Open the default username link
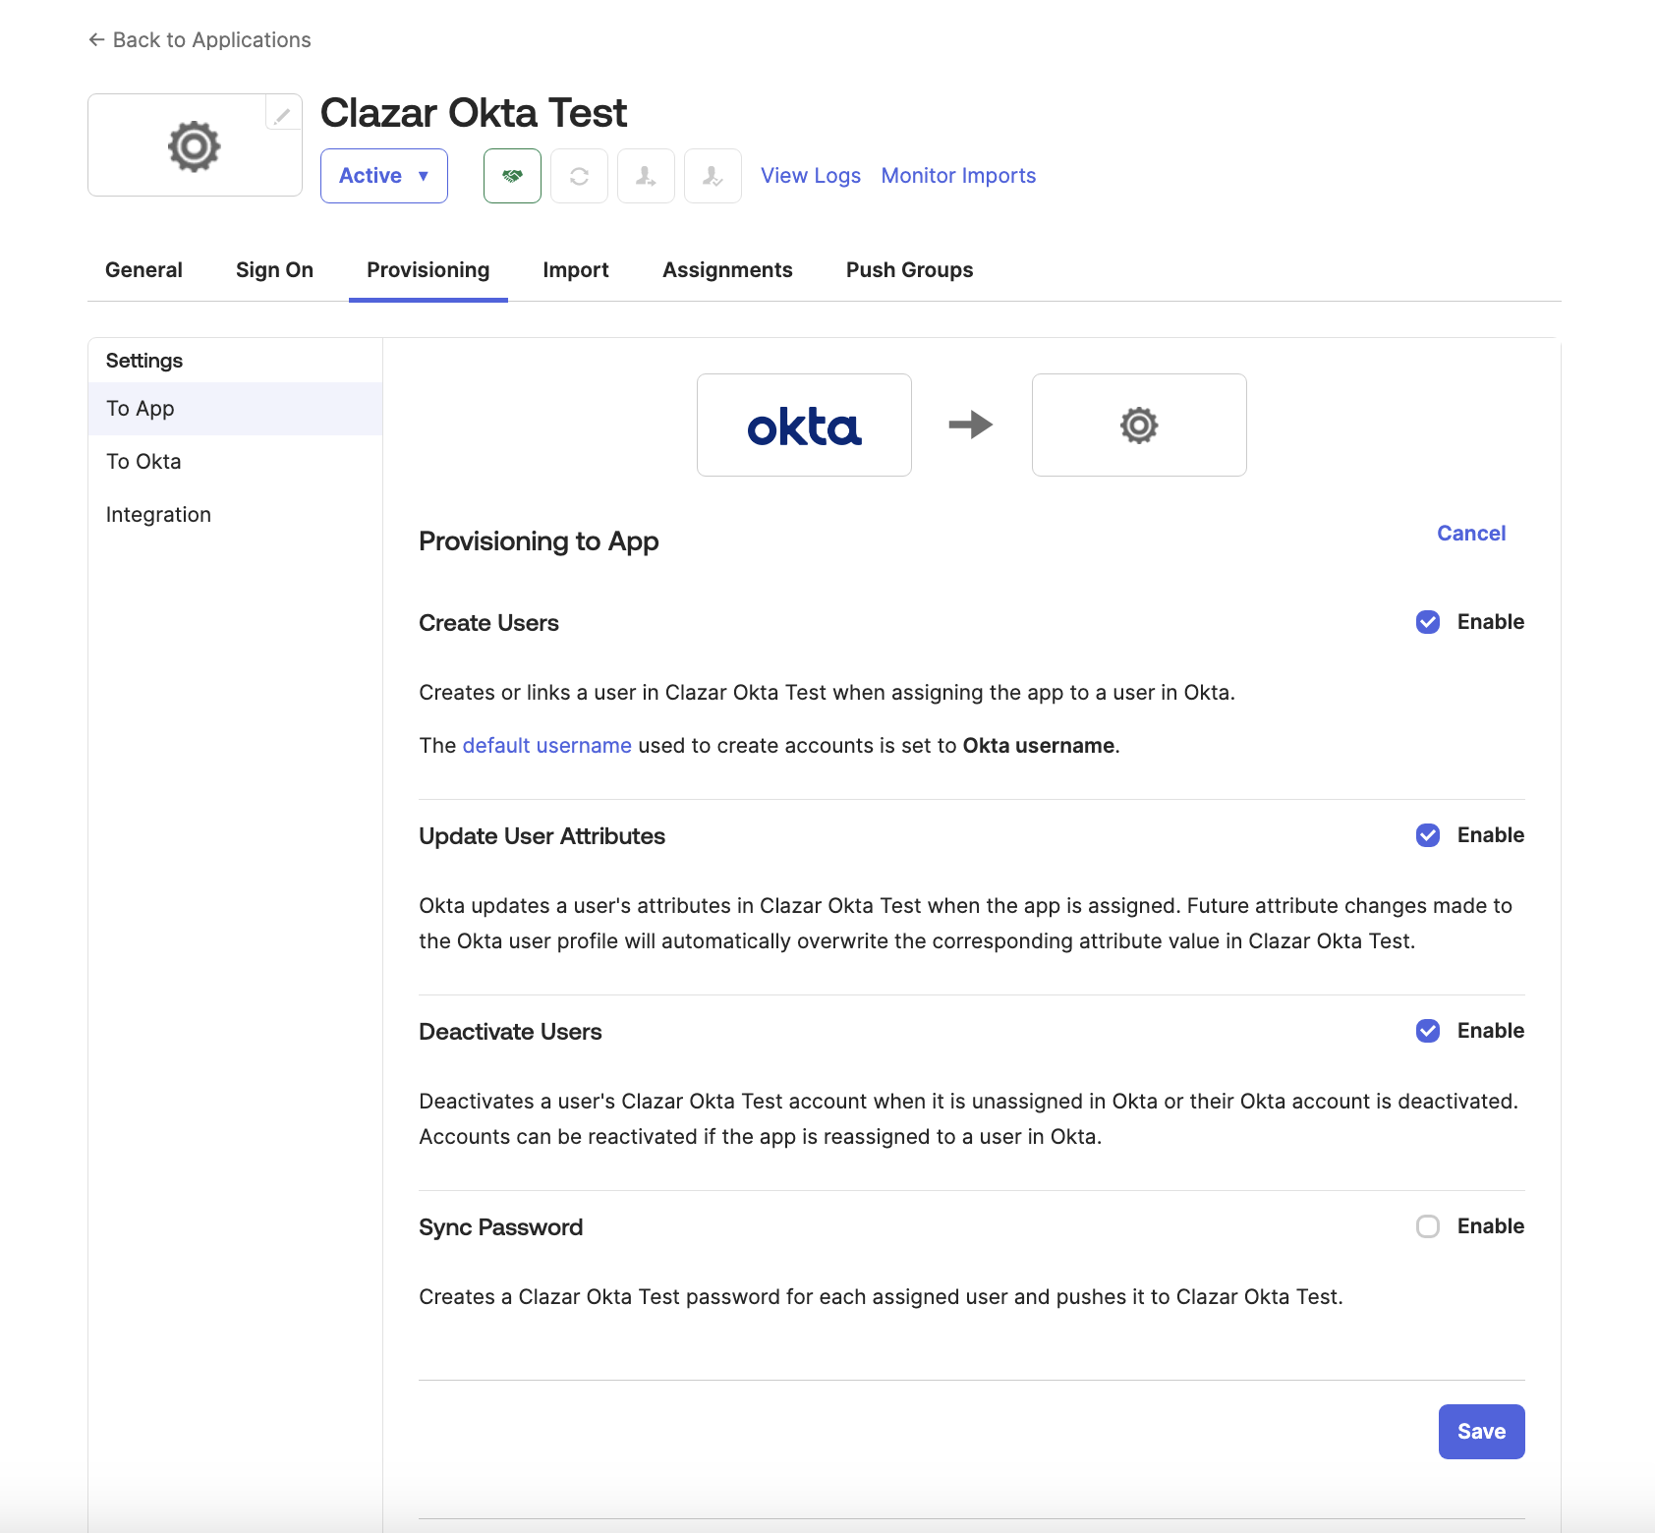 (547, 745)
